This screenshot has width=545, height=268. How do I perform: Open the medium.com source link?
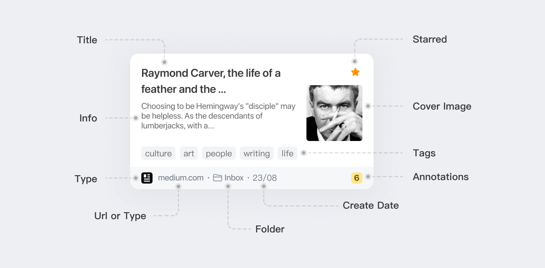click(181, 178)
